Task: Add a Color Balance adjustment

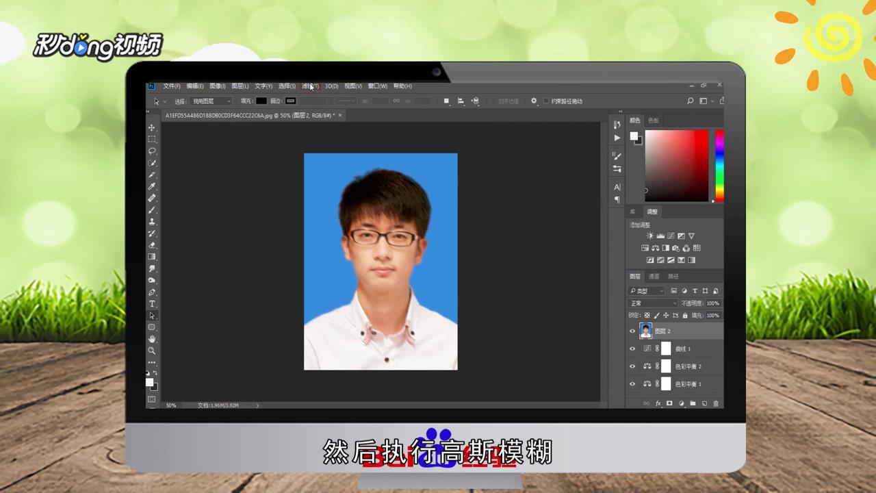Action: (x=655, y=248)
